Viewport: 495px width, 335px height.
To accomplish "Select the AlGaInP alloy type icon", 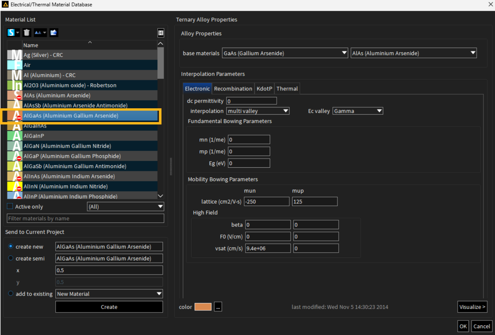I will click(15, 136).
